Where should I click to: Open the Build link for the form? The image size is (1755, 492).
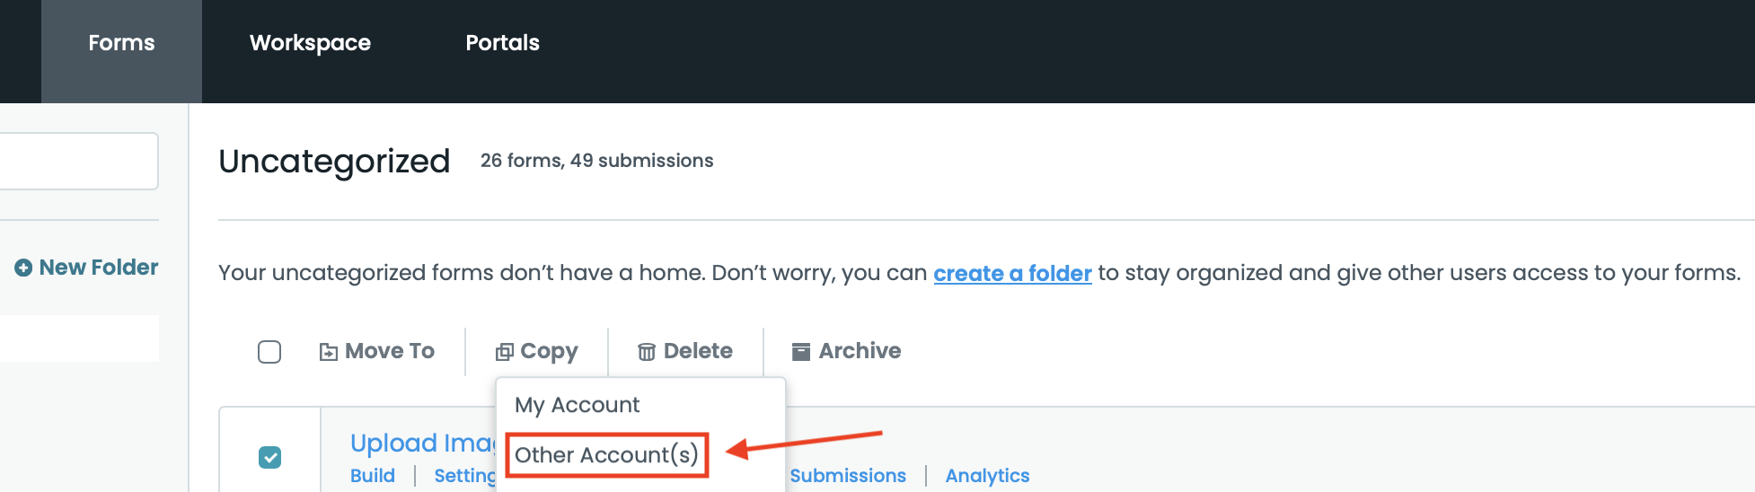click(373, 476)
